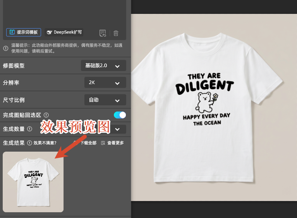Screen dimensions: 297x218
Task: Toggle the 完成图贴回选区 switch
Action: [x=120, y=115]
